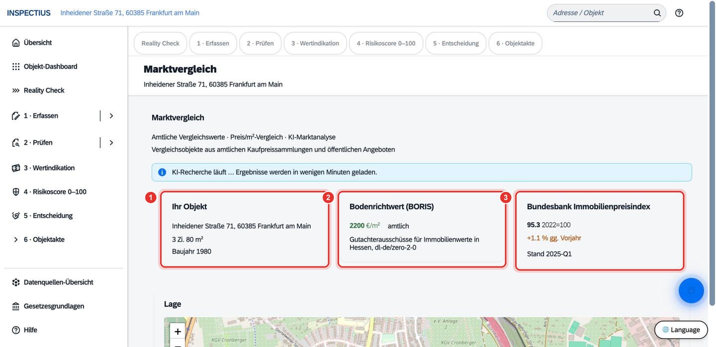Click the +1.1 % gg. Vorjahr text
This screenshot has height=347, width=716.
pos(554,238)
